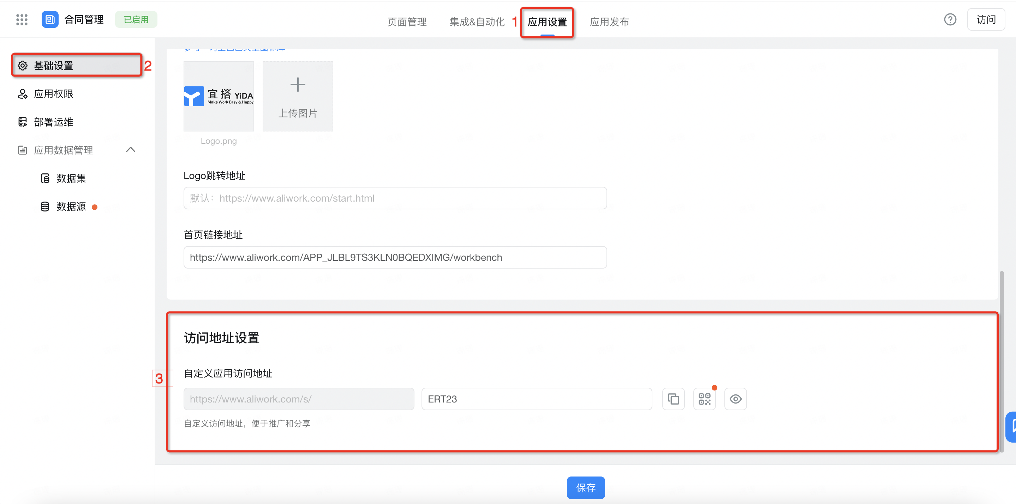Click the Logo.png thumbnail image
Image resolution: width=1016 pixels, height=504 pixels.
point(219,96)
